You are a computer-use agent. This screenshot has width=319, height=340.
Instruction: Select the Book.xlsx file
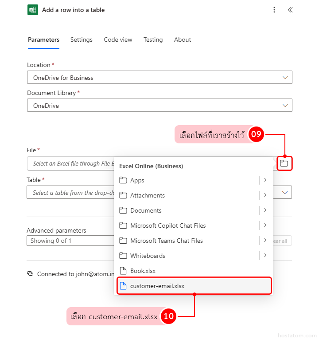(143, 271)
